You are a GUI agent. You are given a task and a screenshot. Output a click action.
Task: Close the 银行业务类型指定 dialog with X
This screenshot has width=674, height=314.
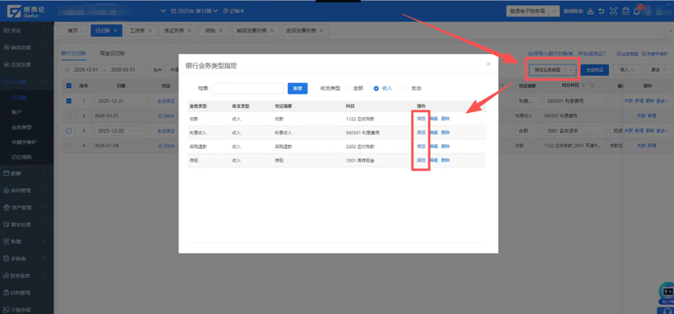point(488,64)
